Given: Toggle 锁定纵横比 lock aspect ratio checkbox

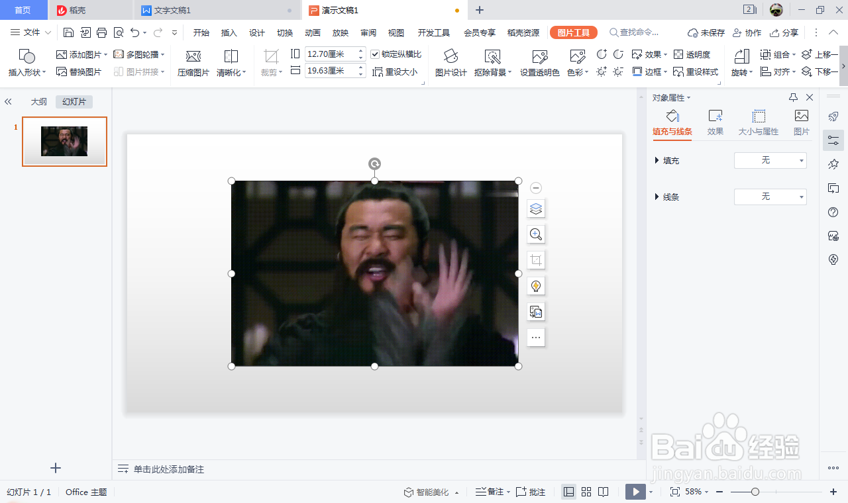Looking at the screenshot, I should coord(375,54).
